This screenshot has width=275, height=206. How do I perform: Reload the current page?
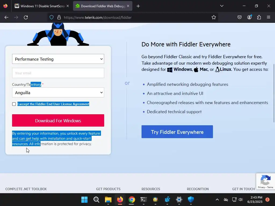tap(26, 17)
